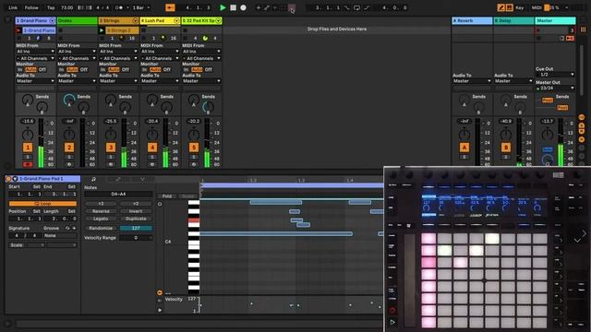Toggle the metronome button

(x=118, y=7)
